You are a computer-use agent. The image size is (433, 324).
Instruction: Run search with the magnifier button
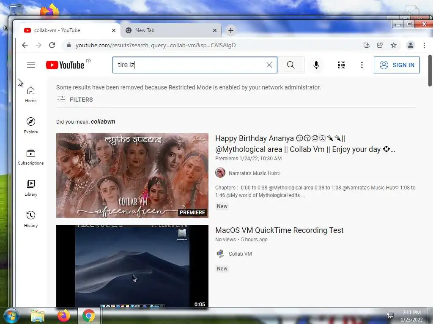pos(290,65)
